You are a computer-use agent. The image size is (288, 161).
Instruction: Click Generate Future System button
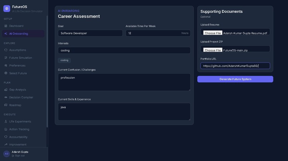click(235, 79)
